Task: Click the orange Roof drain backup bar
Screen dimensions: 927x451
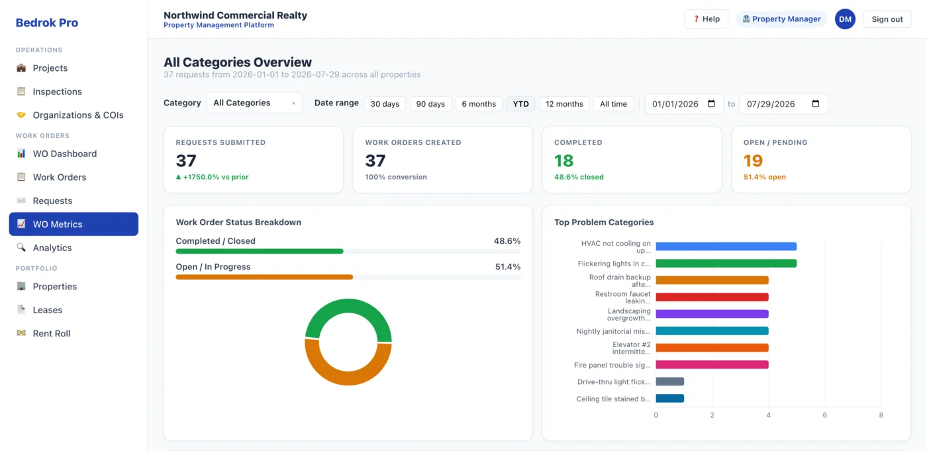Action: point(712,280)
